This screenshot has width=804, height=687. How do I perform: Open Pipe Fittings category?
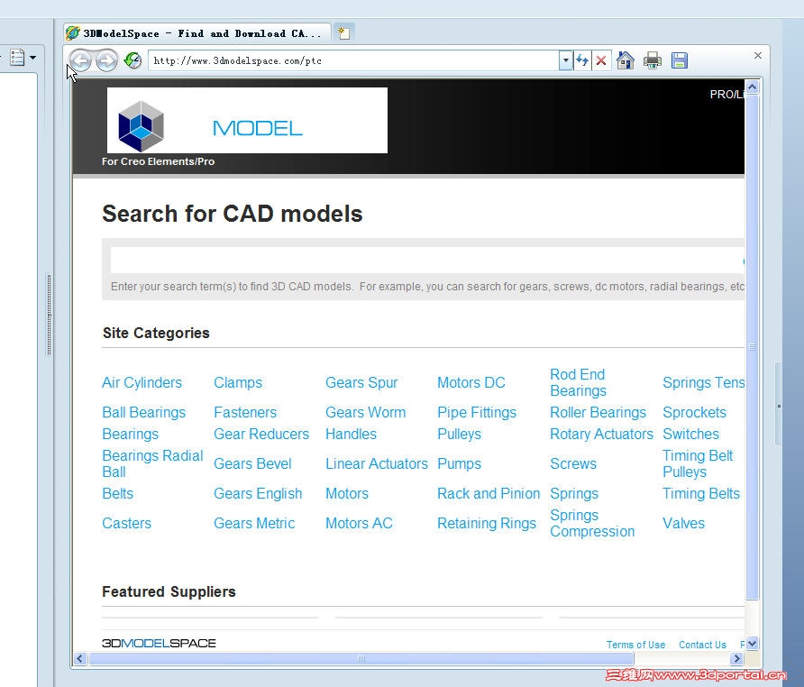(477, 413)
